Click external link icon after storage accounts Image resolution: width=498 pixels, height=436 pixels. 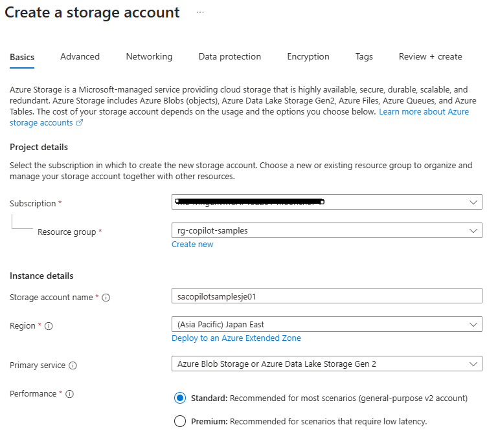(x=80, y=123)
